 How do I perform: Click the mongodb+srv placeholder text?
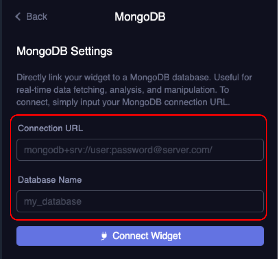click(118, 150)
